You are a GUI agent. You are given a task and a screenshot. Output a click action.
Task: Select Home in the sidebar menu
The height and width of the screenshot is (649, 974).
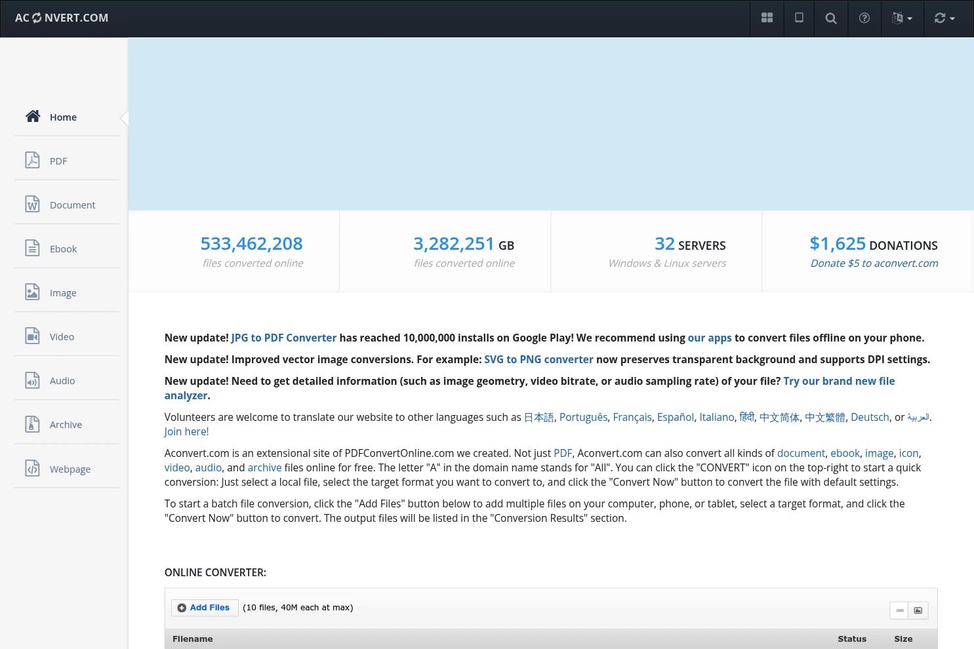click(x=63, y=117)
